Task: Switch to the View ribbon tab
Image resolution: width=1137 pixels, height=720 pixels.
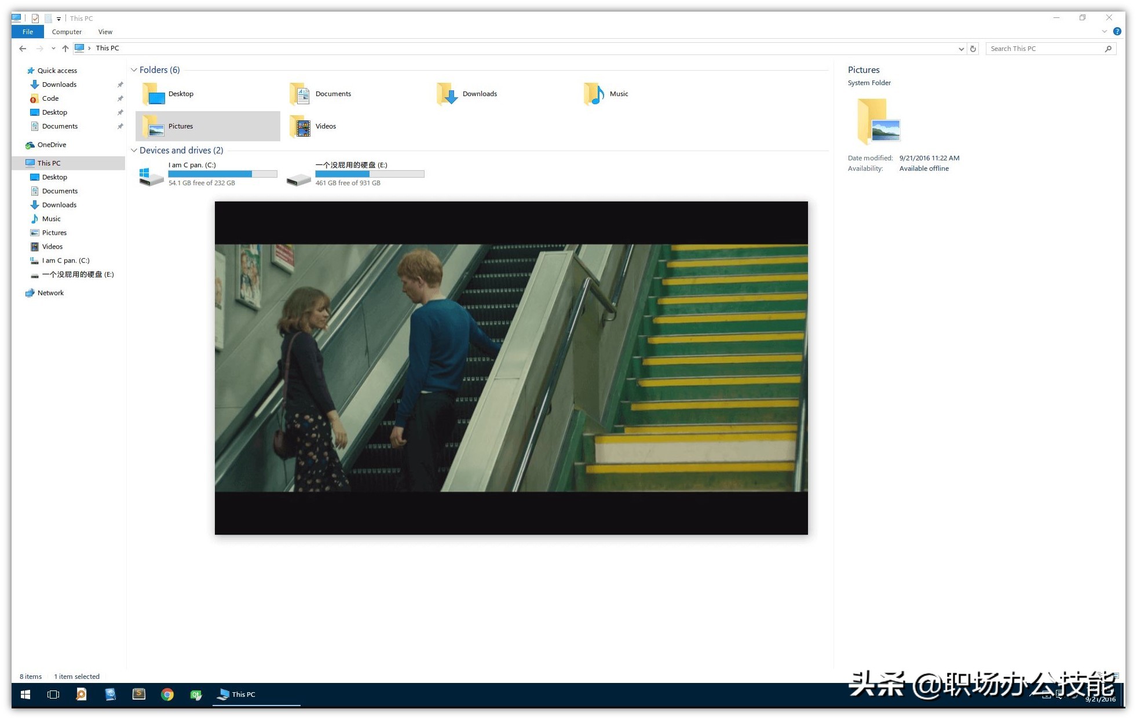Action: [x=105, y=32]
